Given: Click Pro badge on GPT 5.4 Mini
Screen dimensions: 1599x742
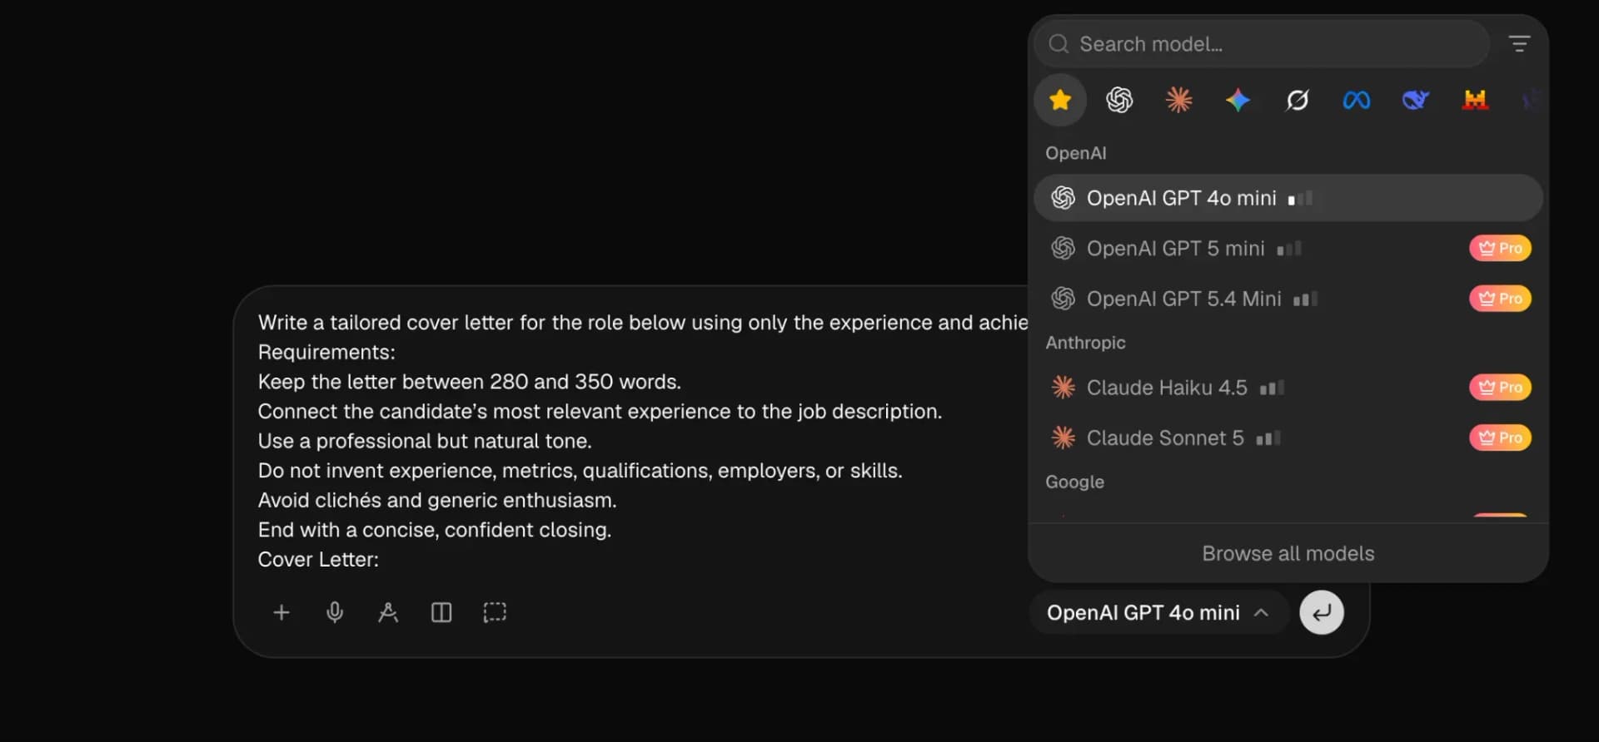Looking at the screenshot, I should click(x=1500, y=299).
